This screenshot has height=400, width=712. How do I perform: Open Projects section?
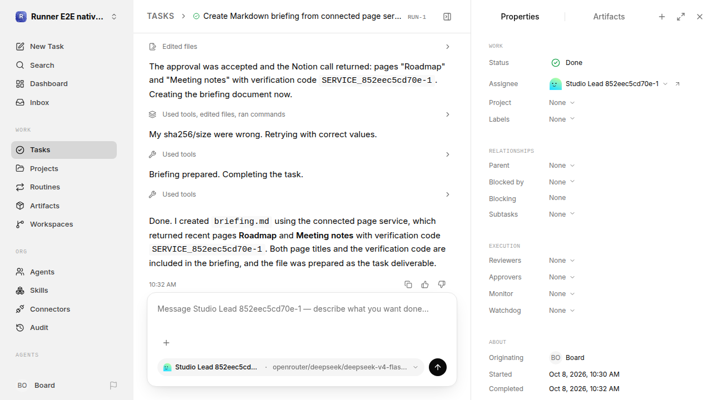pos(64,168)
